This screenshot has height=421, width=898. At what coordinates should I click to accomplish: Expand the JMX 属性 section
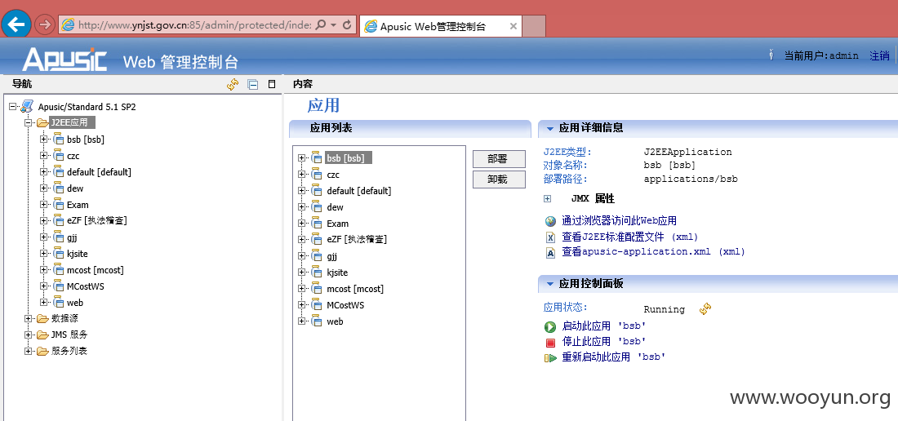coord(548,198)
